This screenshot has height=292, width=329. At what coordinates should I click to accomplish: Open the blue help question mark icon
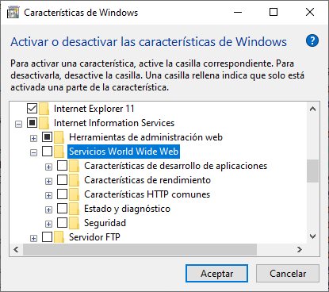(312, 41)
